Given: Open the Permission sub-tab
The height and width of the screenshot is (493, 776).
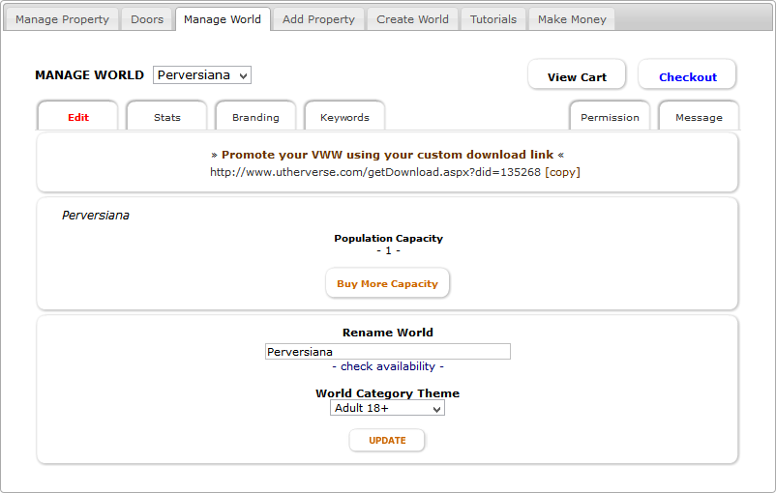Looking at the screenshot, I should point(610,117).
